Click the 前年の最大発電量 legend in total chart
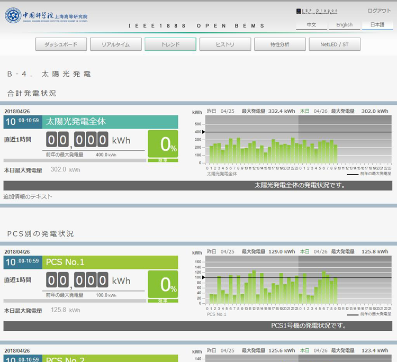This screenshot has height=362, width=397. (x=369, y=174)
